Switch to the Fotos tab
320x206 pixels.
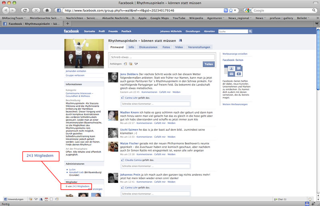(x=166, y=47)
